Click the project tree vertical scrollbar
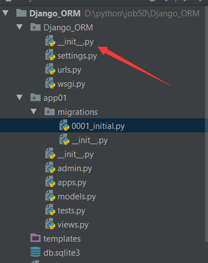The height and width of the screenshot is (263, 208). [206, 124]
